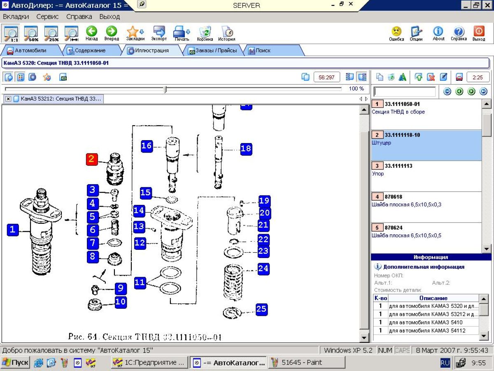The image size is (494, 371).
Task: Click Выход in the menu bar
Action: click(x=110, y=17)
